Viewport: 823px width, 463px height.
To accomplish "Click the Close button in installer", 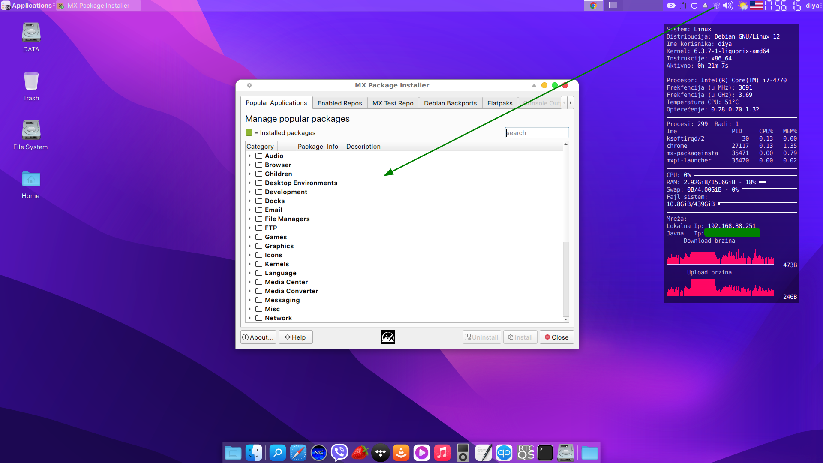I will (556, 337).
